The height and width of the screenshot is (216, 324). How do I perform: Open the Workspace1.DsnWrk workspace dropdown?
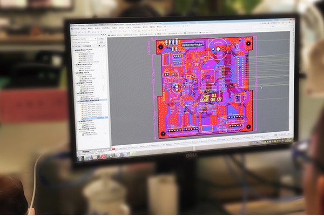pyautogui.click(x=85, y=39)
